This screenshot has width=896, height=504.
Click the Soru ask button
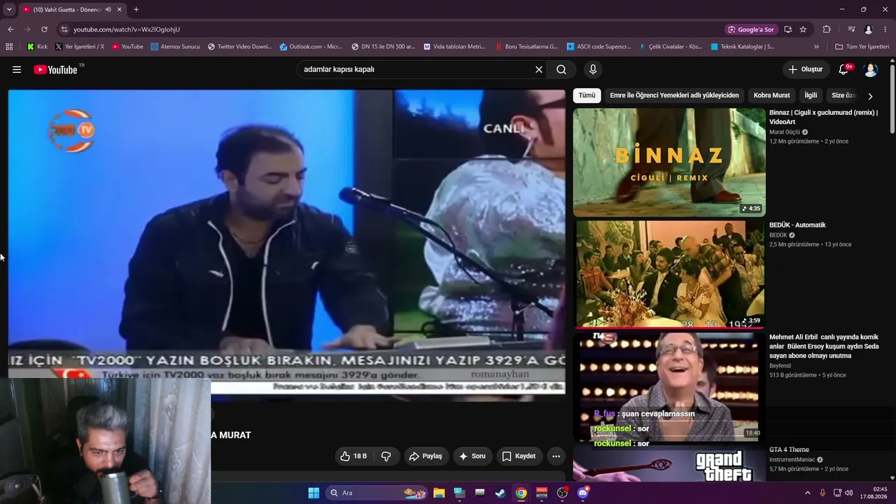pyautogui.click(x=472, y=456)
